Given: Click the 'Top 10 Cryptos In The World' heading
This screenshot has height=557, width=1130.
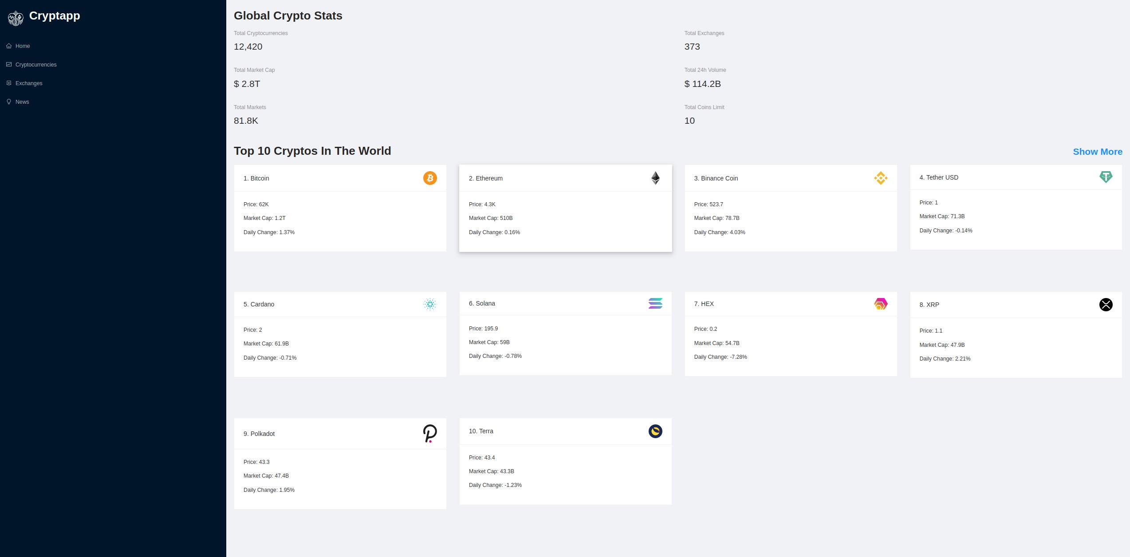Looking at the screenshot, I should tap(313, 151).
